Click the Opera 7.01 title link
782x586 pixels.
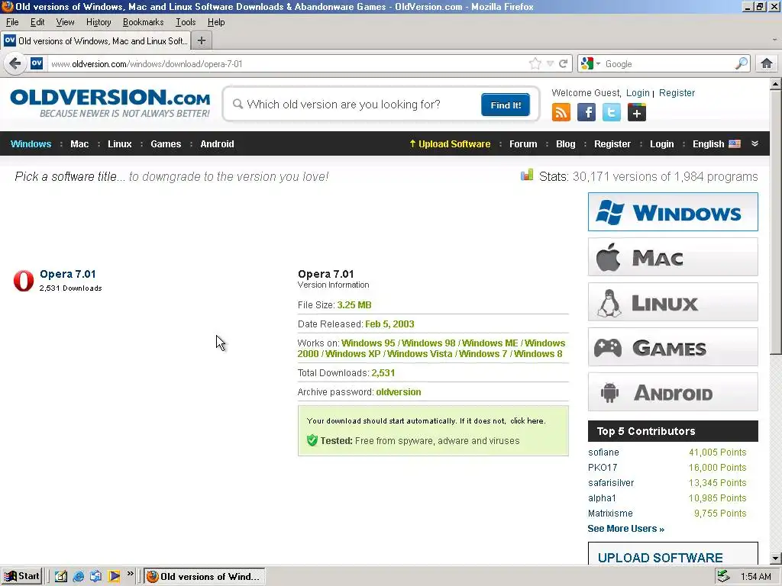[x=68, y=274]
